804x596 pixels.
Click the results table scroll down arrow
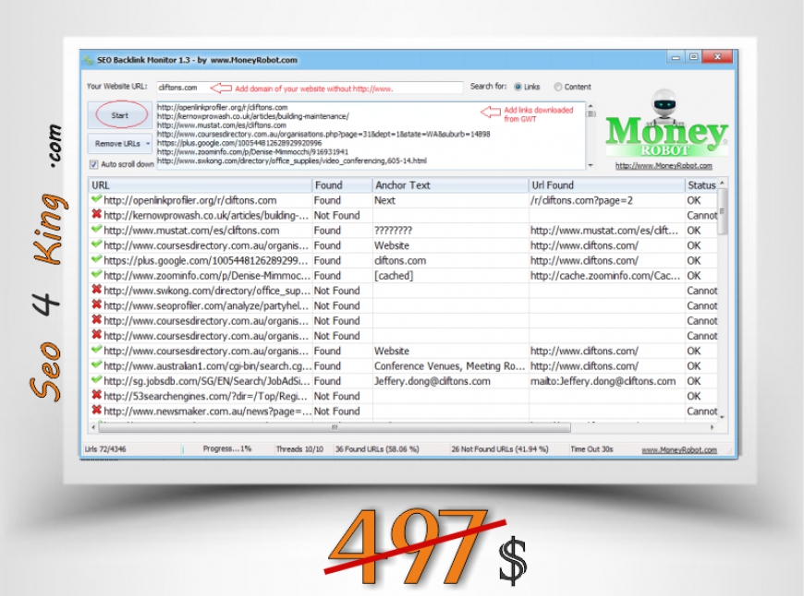coord(722,418)
